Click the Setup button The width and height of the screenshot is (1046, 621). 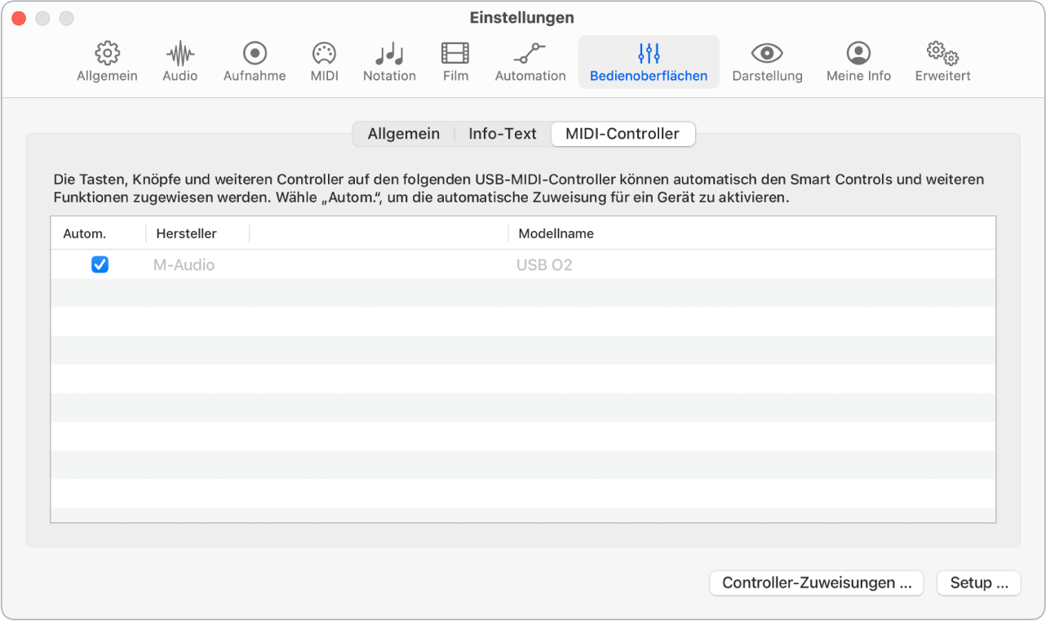coord(979,583)
